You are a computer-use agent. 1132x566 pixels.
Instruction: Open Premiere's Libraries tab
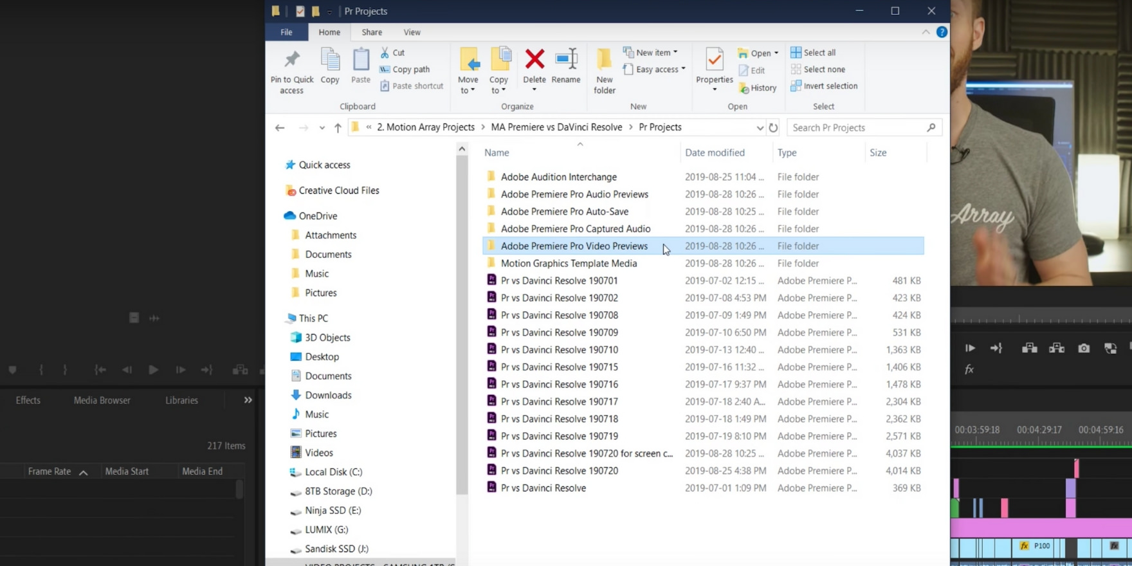181,400
